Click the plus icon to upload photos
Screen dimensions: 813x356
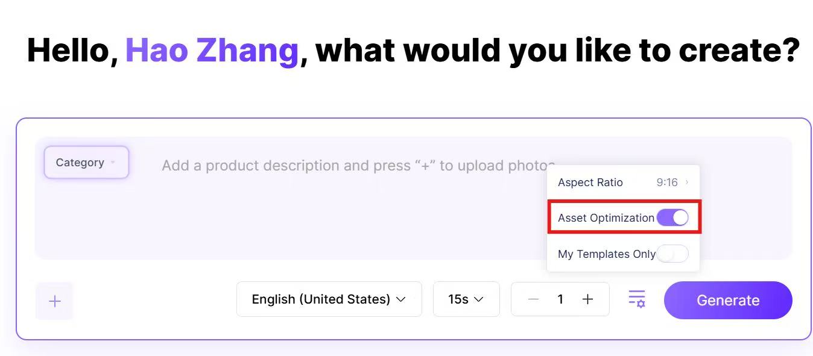pos(54,301)
